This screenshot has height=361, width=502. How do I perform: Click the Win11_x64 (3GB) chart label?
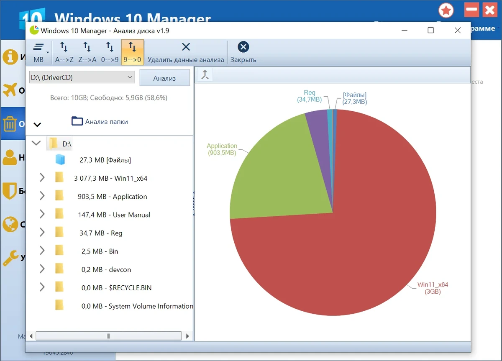pyautogui.click(x=433, y=288)
